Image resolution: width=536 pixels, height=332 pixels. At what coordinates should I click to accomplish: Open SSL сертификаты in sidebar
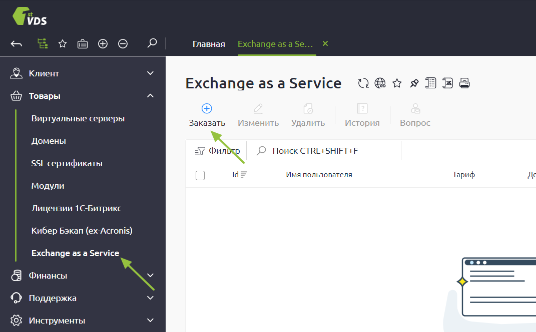67,163
